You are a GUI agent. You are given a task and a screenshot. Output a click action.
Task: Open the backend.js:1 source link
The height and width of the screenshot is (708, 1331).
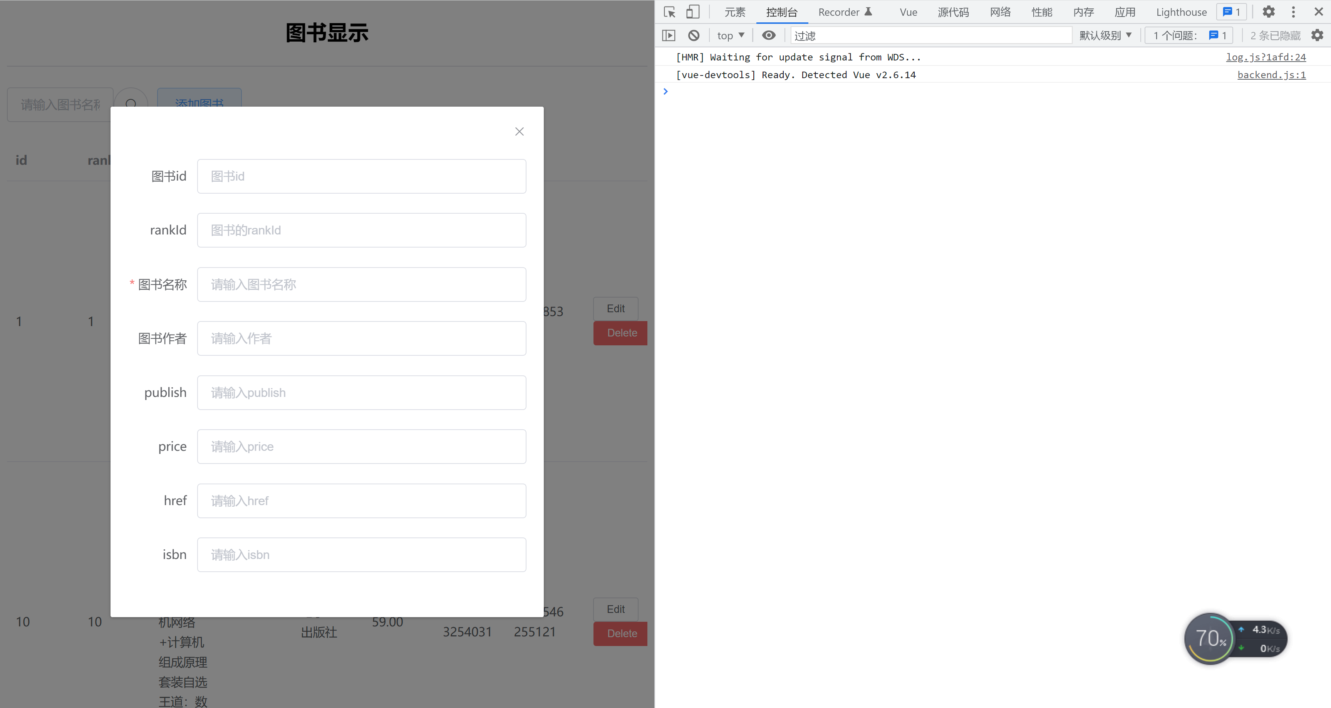click(1271, 75)
